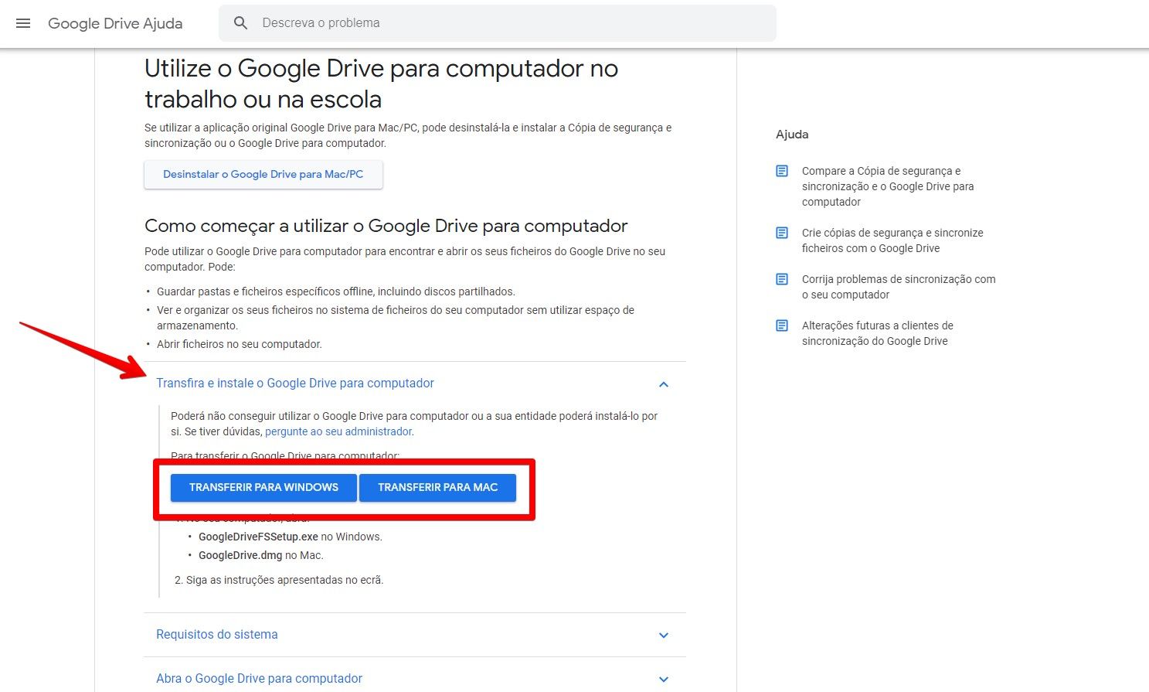
Task: Click the "Ajuda" sidebar heading
Action: (792, 135)
